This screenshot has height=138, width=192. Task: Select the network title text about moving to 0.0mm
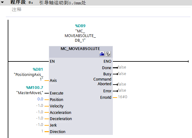tap(60, 2)
